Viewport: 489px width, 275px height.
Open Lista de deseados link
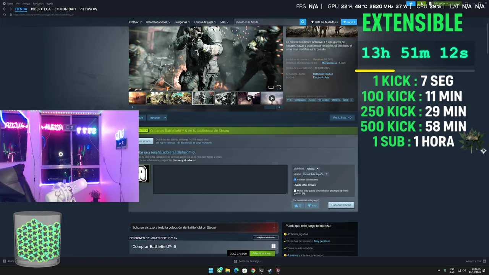pos(324,22)
